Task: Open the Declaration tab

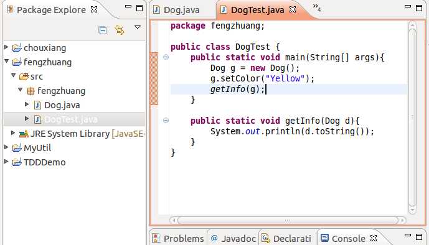Action: (286, 238)
